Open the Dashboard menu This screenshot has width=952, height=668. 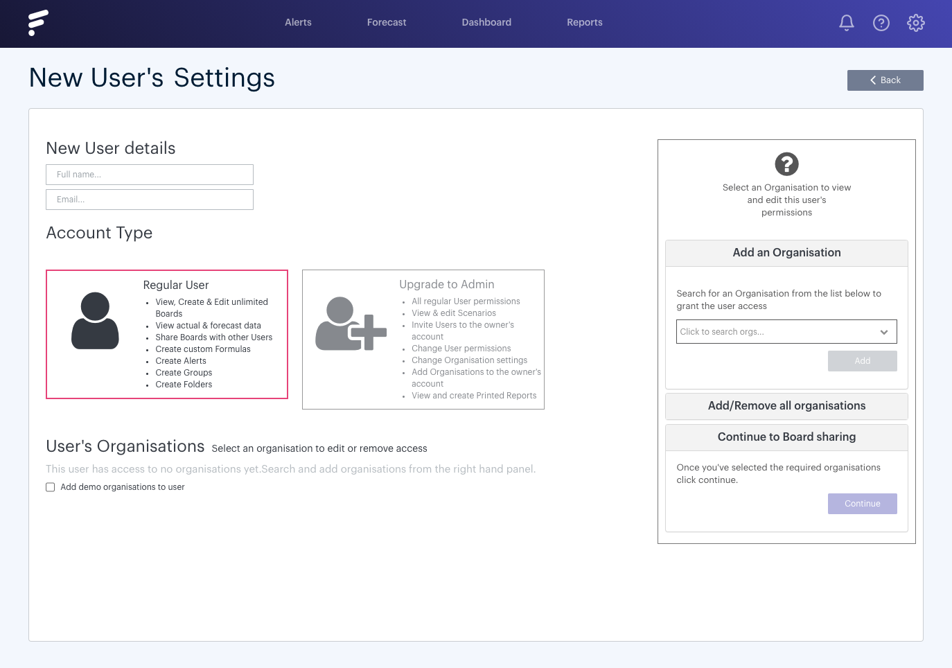(x=486, y=22)
